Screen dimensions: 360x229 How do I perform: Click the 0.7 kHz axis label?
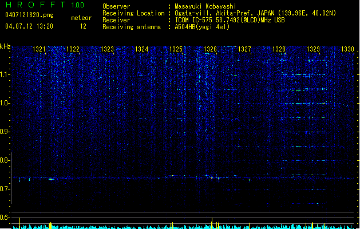(5, 189)
